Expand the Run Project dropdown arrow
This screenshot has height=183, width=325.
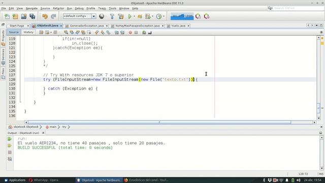(134, 16)
